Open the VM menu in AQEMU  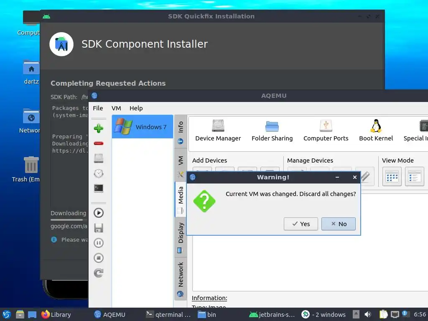pyautogui.click(x=116, y=108)
